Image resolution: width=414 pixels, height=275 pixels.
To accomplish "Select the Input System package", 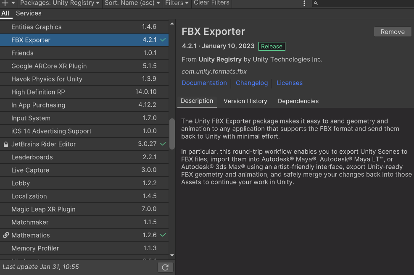I will (x=84, y=118).
